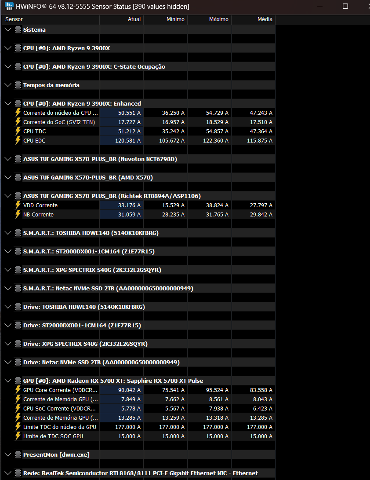Collapse the Richtek RT8894A/ASP1106 group
Screen dimensions: 370x480
click(x=8, y=196)
